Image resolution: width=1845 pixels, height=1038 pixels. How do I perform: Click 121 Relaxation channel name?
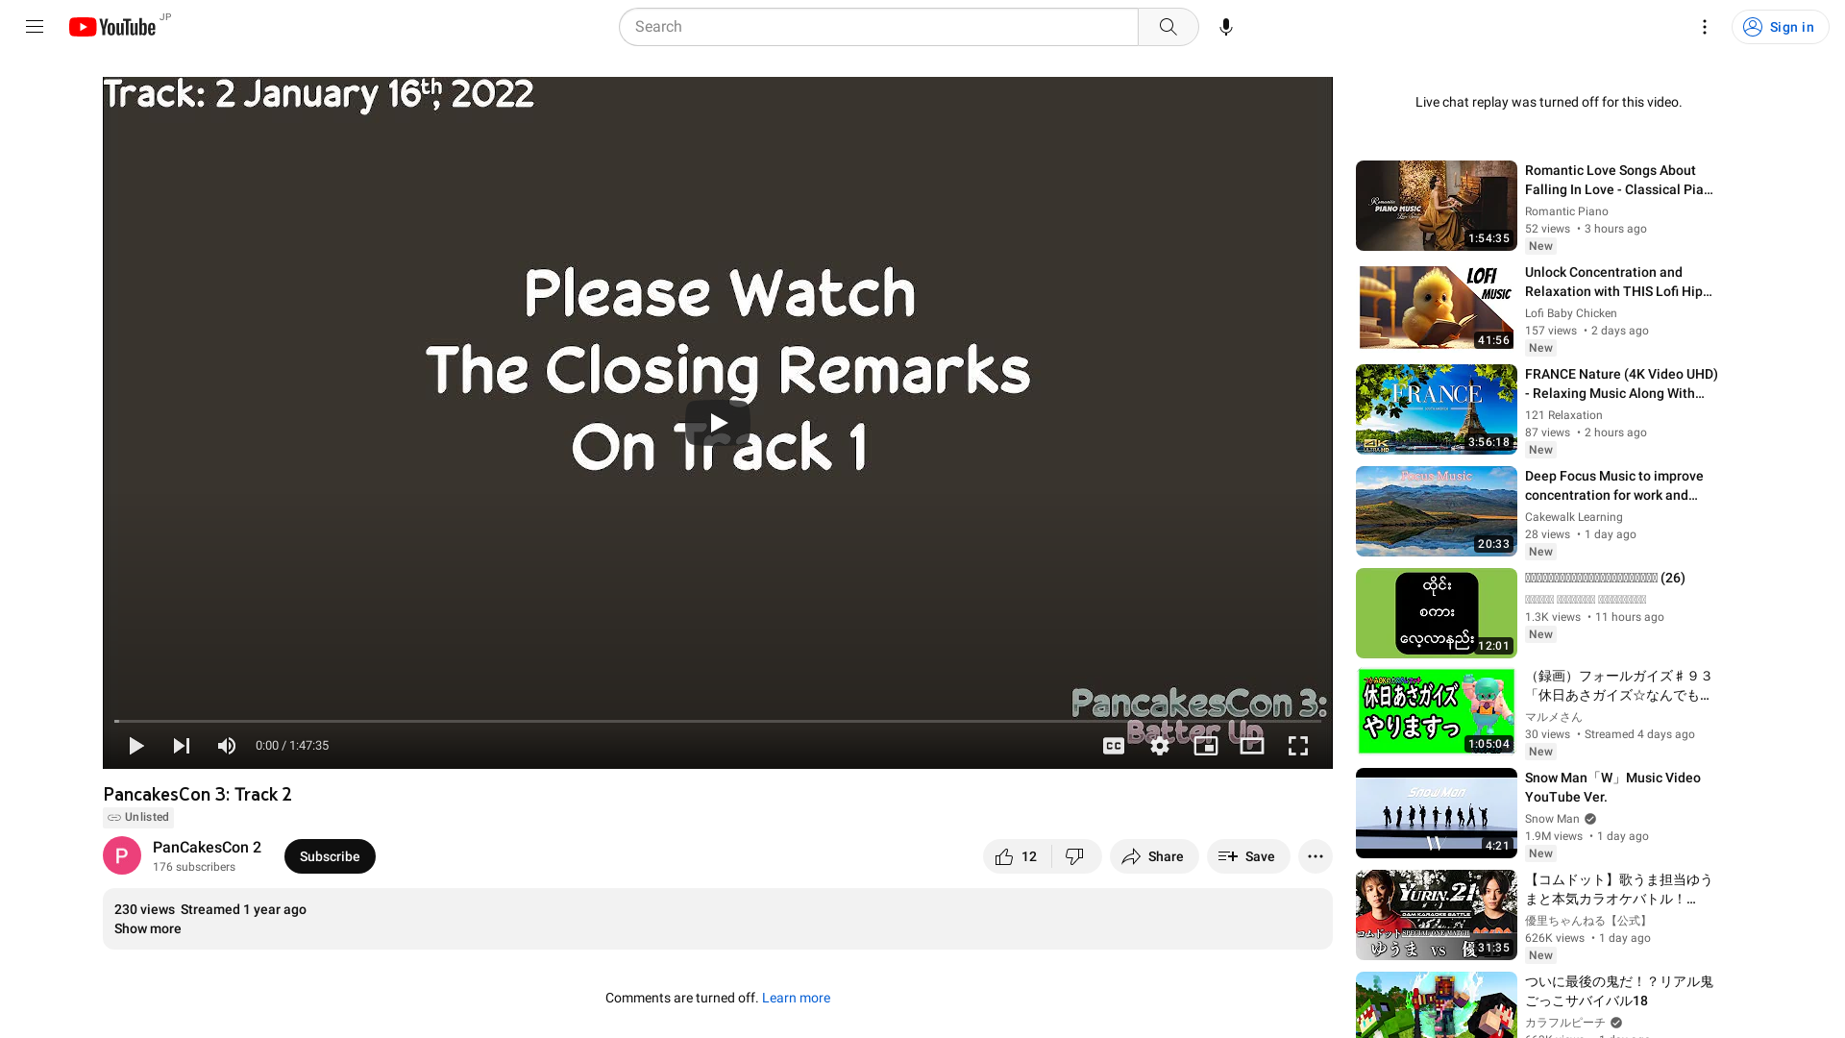[x=1563, y=415]
